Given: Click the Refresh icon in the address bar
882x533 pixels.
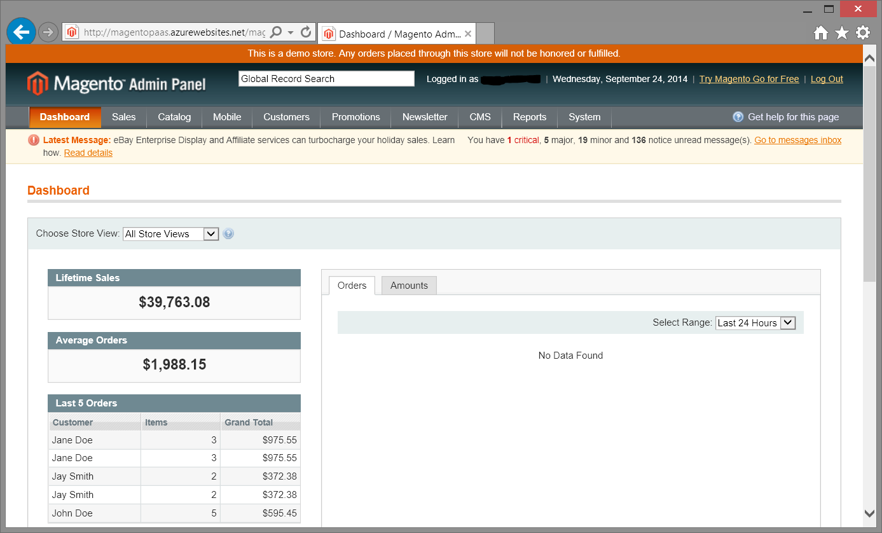Looking at the screenshot, I should (x=306, y=32).
